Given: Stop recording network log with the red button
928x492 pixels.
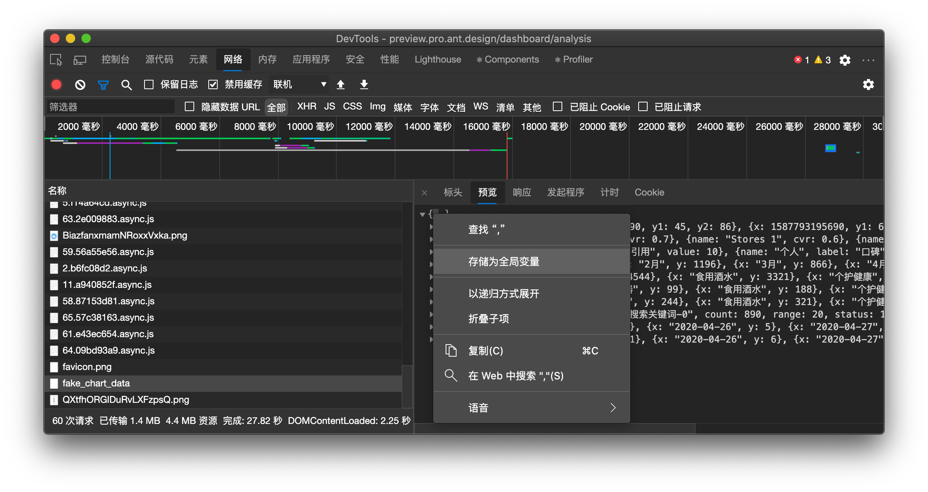Looking at the screenshot, I should [56, 85].
